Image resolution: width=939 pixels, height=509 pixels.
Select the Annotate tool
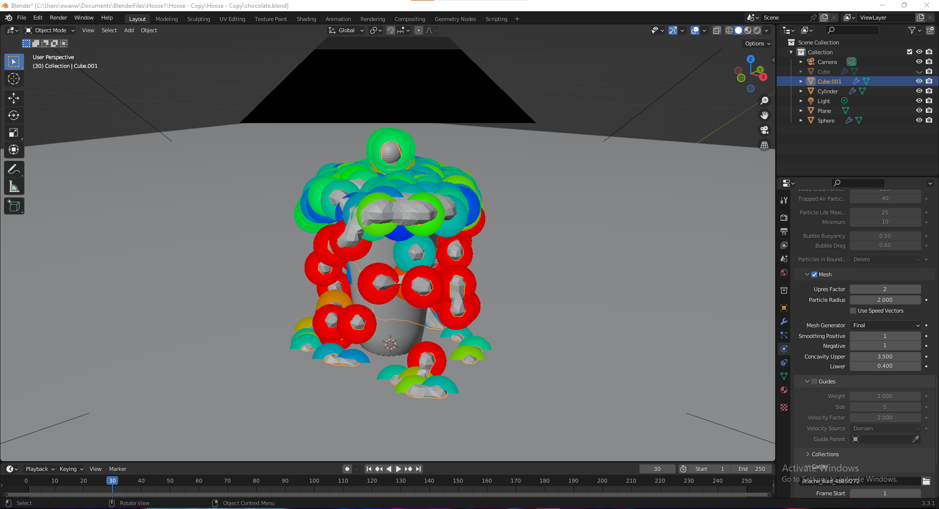point(14,170)
